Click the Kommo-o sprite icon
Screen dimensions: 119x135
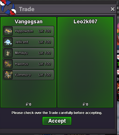point(8,75)
